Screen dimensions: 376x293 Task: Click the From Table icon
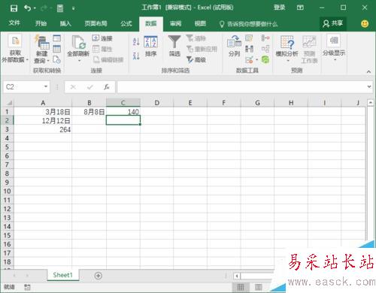click(x=57, y=49)
